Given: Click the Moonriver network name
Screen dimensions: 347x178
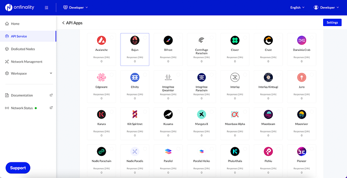Looking at the screenshot, I should click(301, 124).
